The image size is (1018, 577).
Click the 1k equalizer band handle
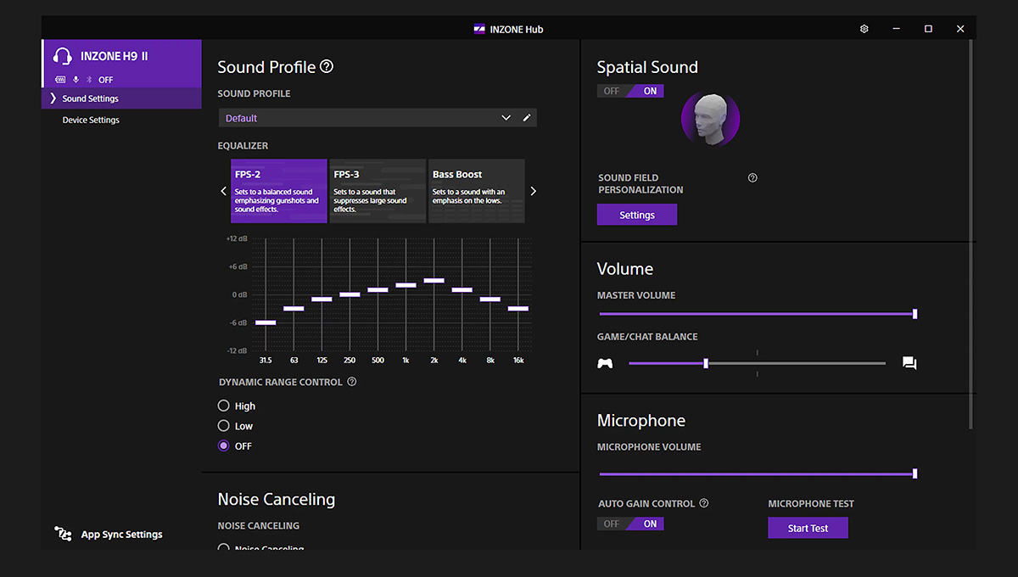tap(406, 285)
